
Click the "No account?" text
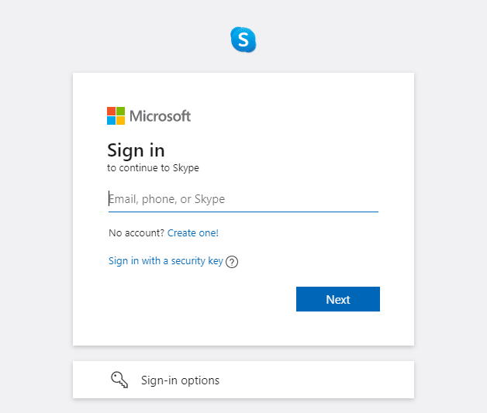coord(136,232)
